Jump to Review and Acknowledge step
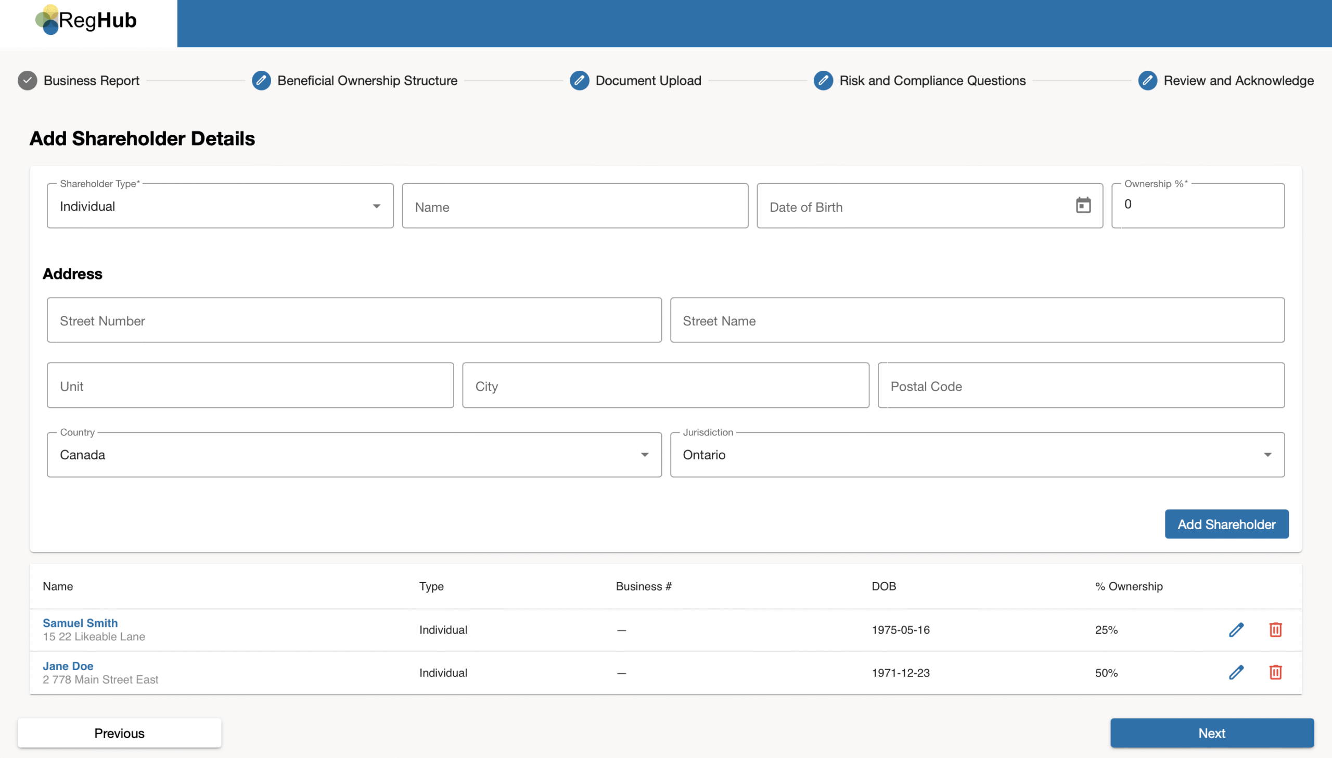The height and width of the screenshot is (758, 1332). (x=1238, y=81)
